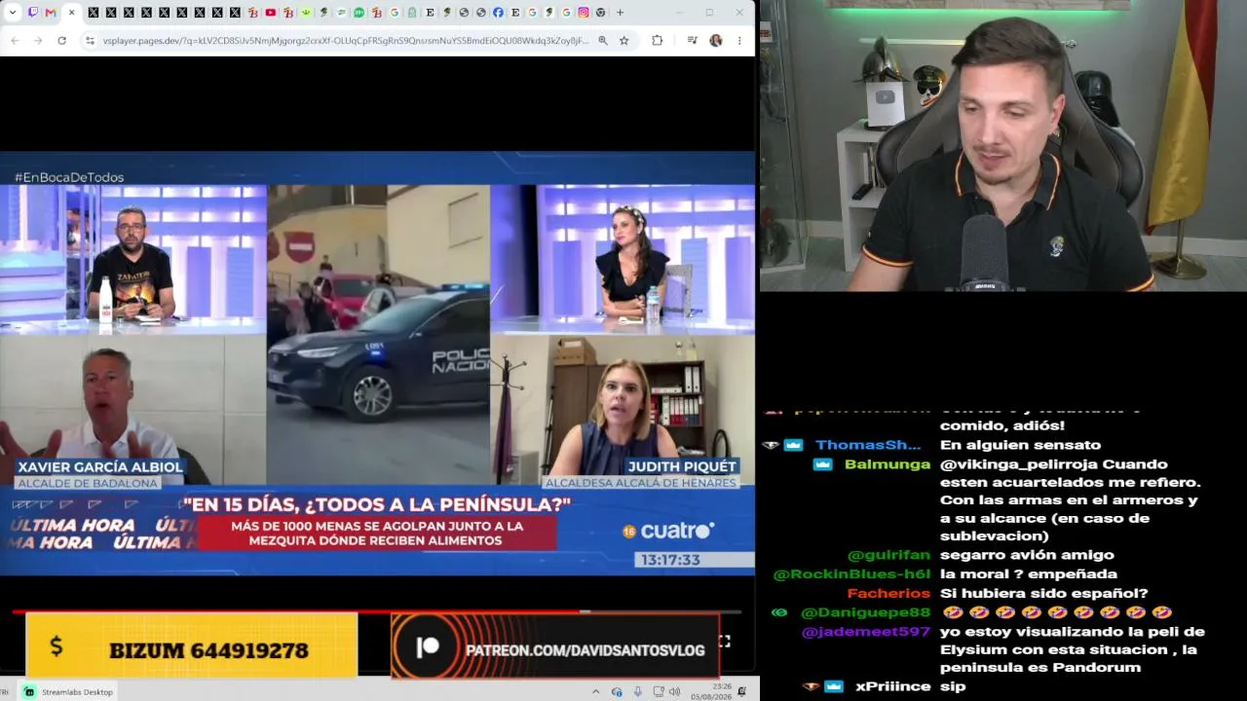Switch to the YouTube tab

pyautogui.click(x=271, y=13)
